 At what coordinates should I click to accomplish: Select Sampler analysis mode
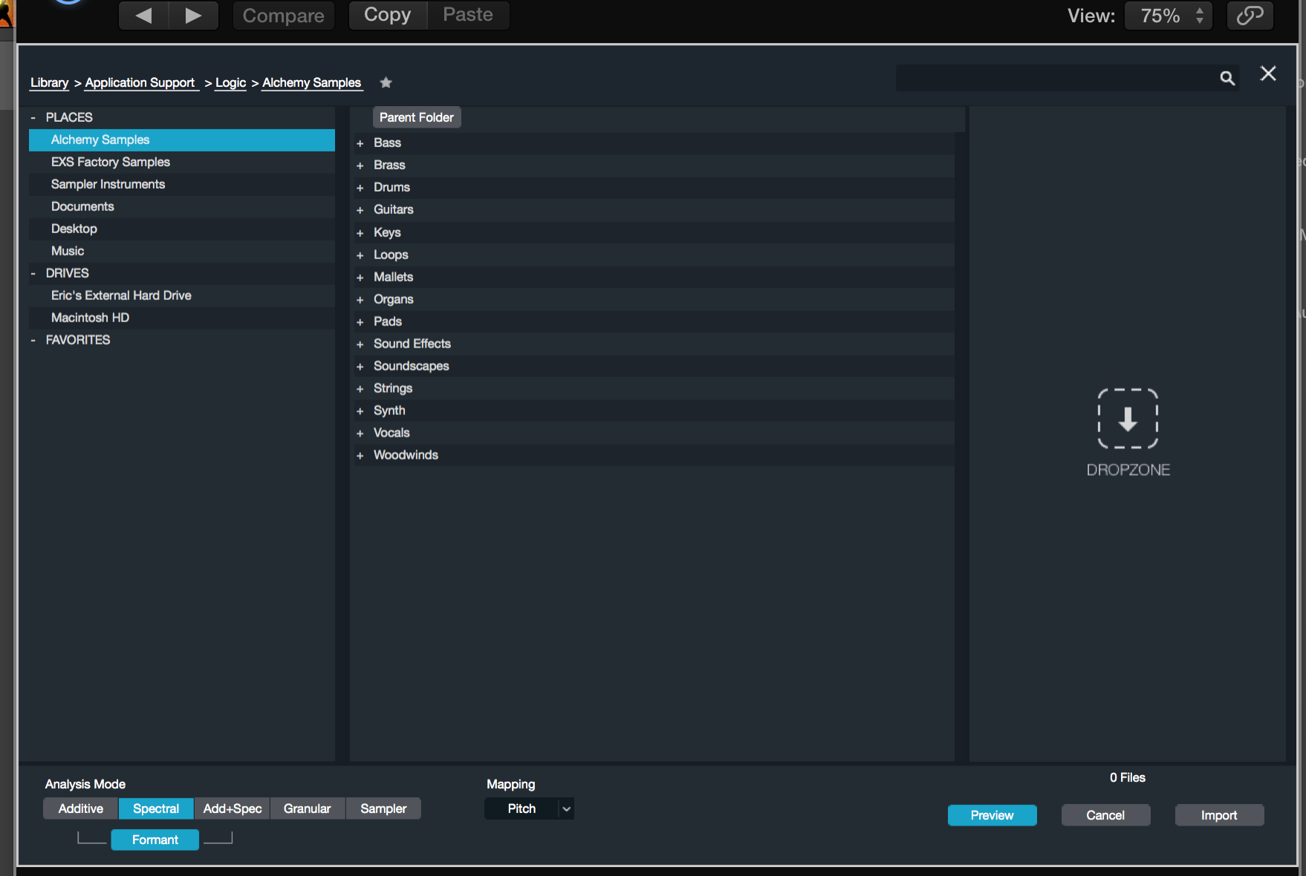tap(383, 808)
